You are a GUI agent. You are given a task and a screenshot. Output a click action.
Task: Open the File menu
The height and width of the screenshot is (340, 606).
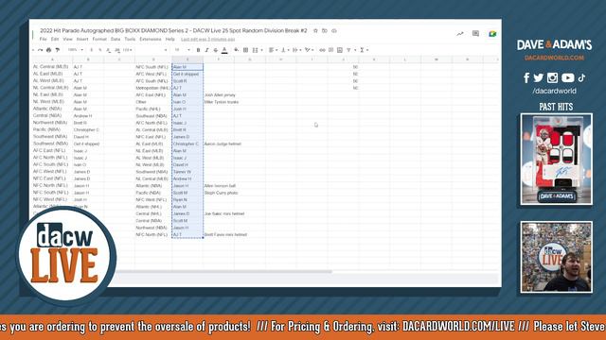(x=43, y=40)
